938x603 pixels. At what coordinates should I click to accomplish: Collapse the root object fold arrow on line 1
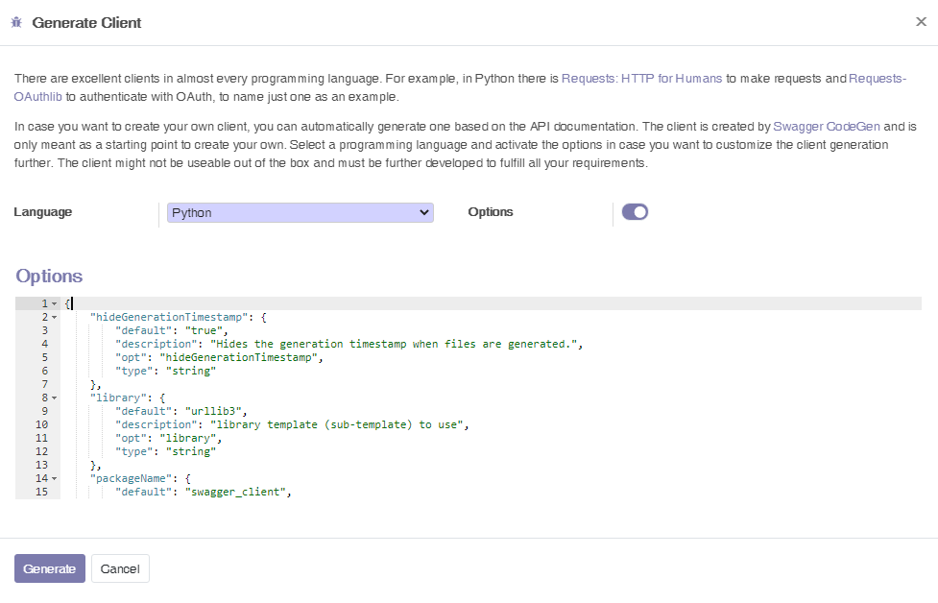pos(55,303)
